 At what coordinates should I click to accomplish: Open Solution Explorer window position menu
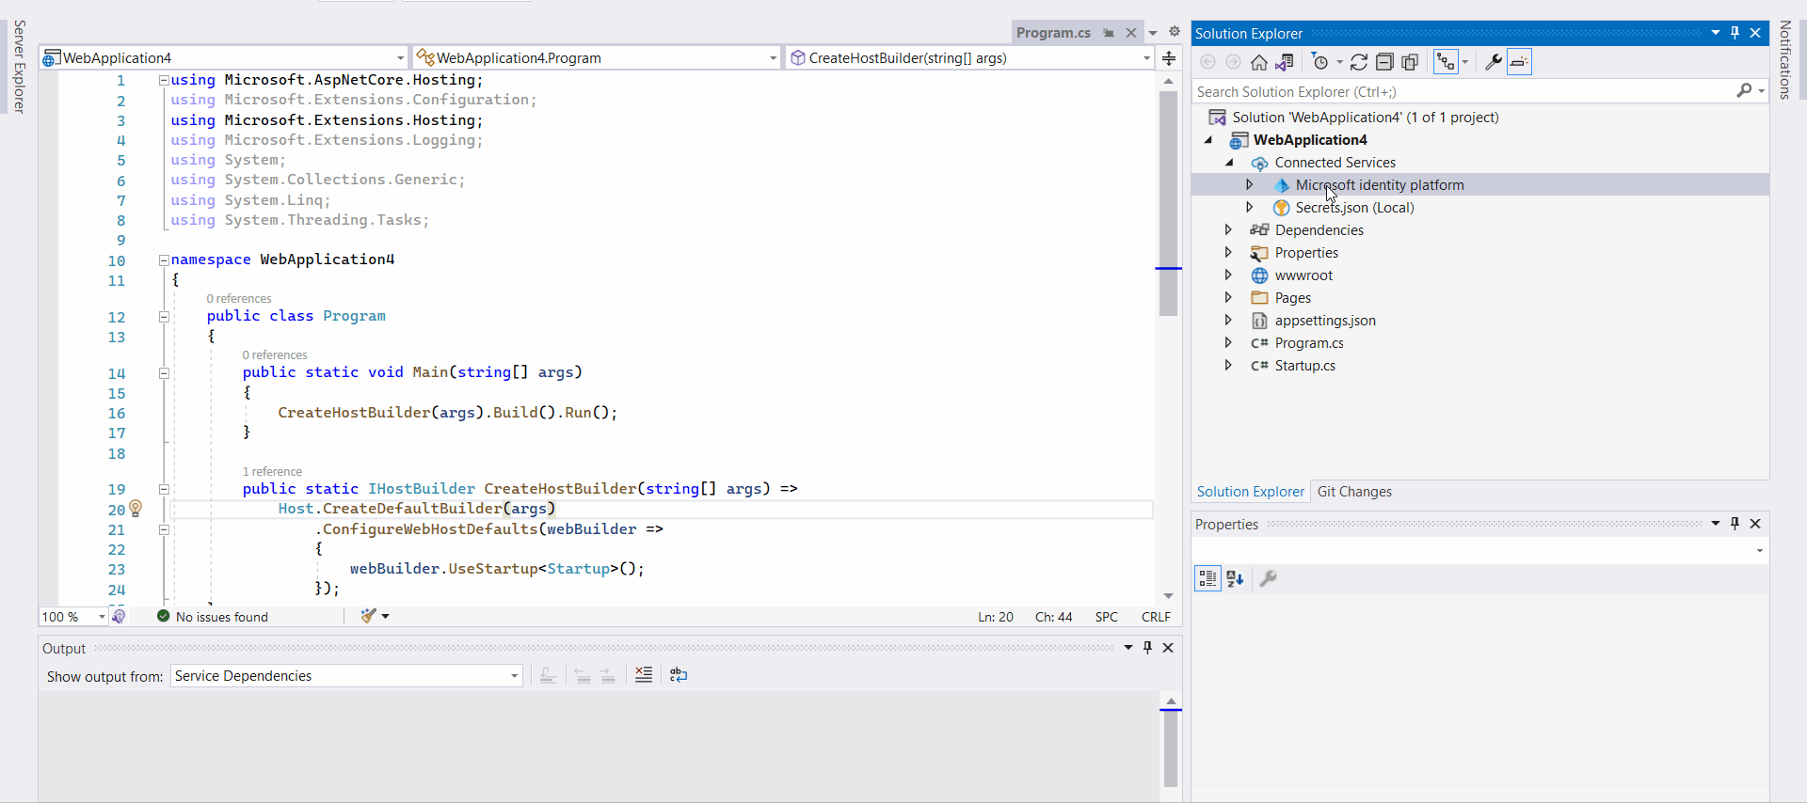click(1716, 33)
